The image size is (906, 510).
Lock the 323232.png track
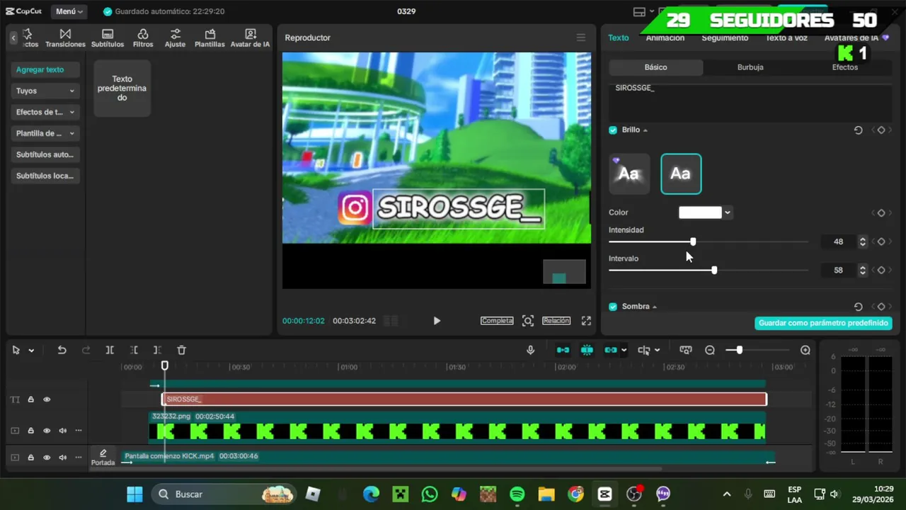tap(30, 431)
